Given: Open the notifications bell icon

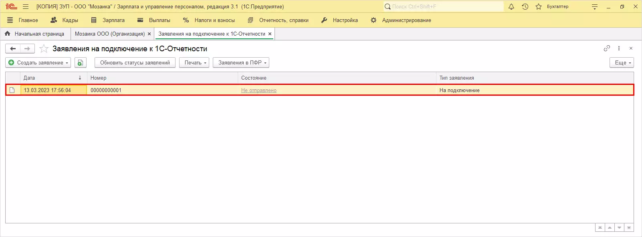Looking at the screenshot, I should pos(511,6).
